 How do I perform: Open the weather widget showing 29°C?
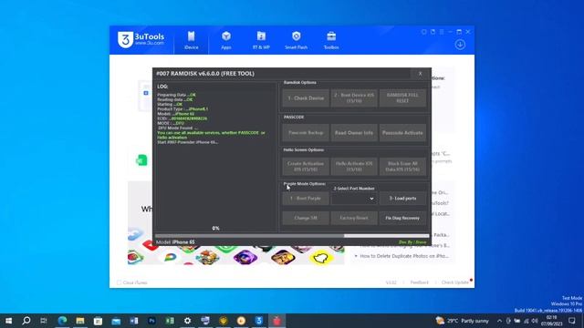click(x=462, y=321)
